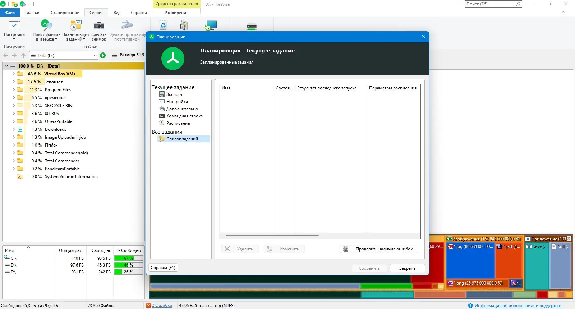Image resolution: width=575 pixels, height=309 pixels.
Task: Switch to the Вид tab
Action: click(x=117, y=13)
